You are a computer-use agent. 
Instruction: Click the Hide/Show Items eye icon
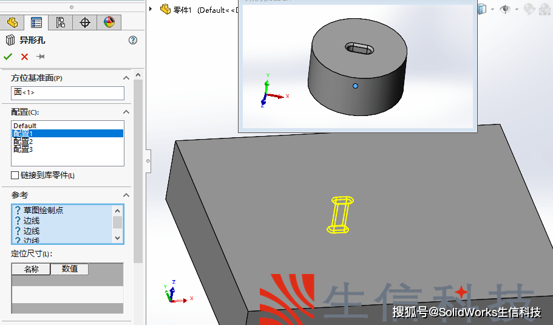tap(504, 9)
